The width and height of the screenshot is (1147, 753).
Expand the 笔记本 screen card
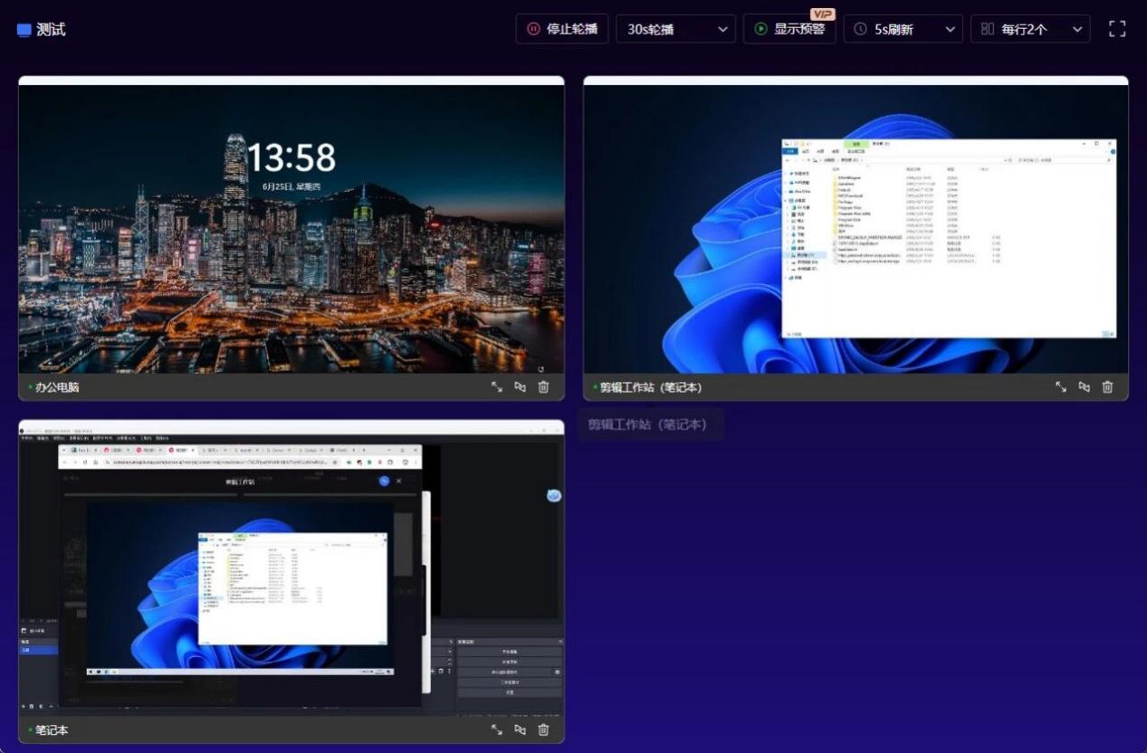click(497, 729)
